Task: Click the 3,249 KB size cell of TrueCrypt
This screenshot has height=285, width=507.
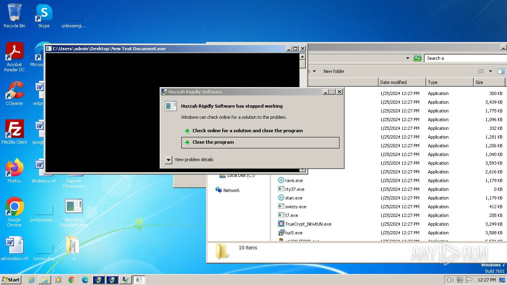Action: click(x=494, y=224)
